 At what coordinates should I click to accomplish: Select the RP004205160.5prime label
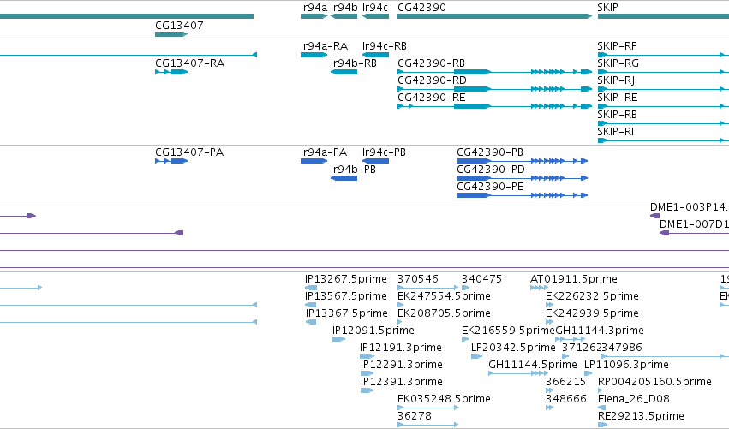(x=654, y=383)
